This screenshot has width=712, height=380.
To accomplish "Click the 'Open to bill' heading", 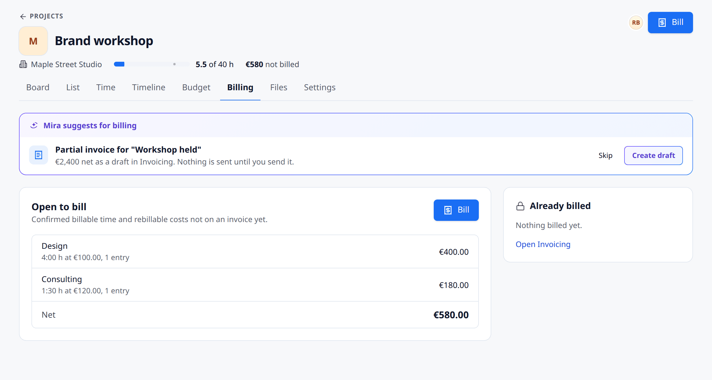I will 59,207.
